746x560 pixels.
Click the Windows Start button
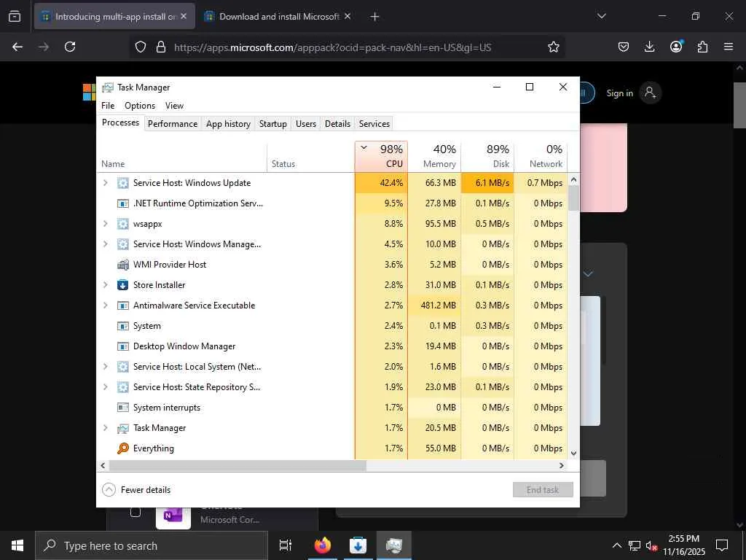coord(17,545)
